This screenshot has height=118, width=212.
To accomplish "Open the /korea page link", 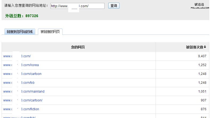I will (x=21, y=65).
